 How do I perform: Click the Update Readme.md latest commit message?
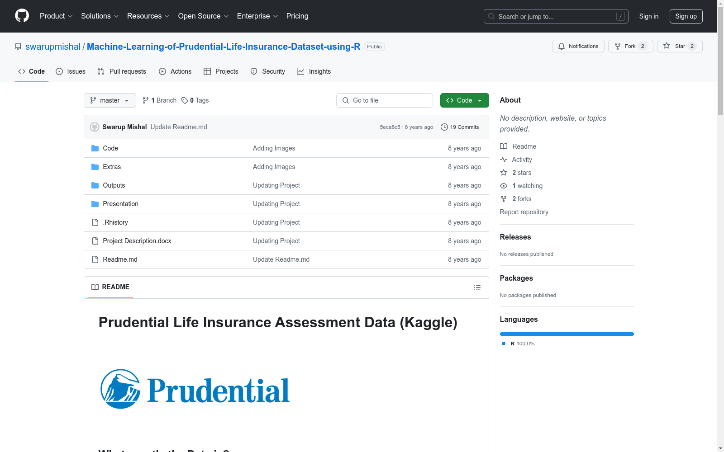click(179, 127)
